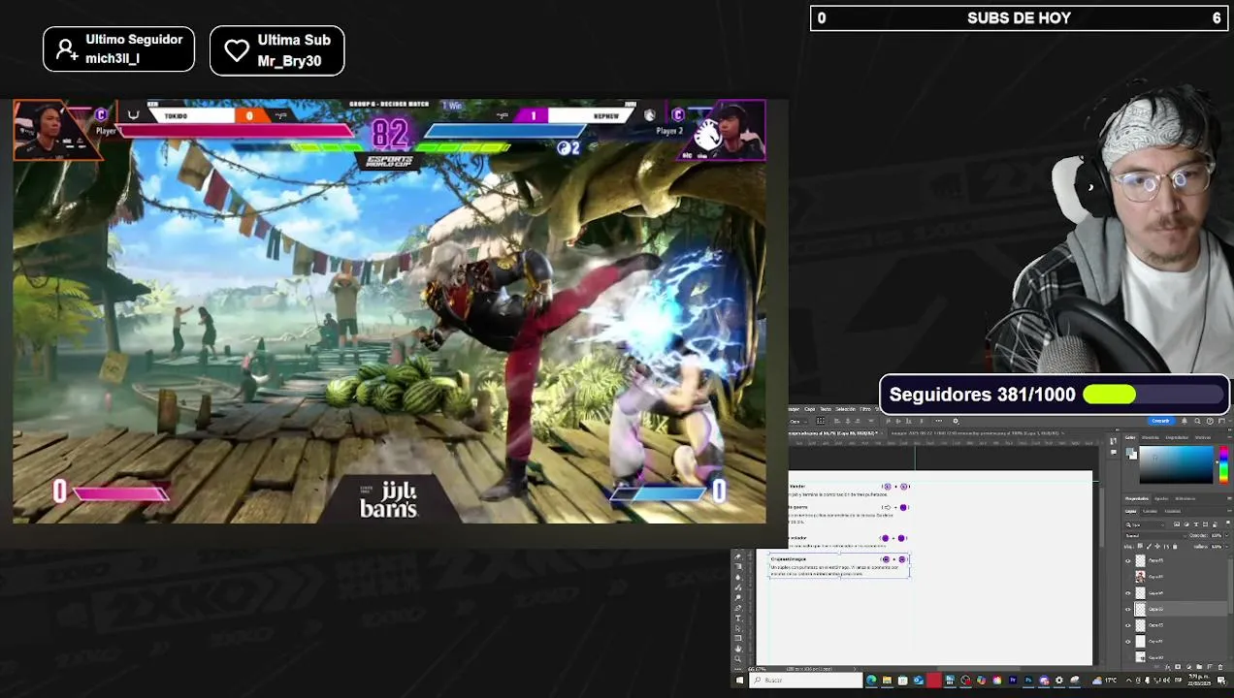Toggle lock transparent pixels icon
Image resolution: width=1234 pixels, height=698 pixels.
point(1140,547)
